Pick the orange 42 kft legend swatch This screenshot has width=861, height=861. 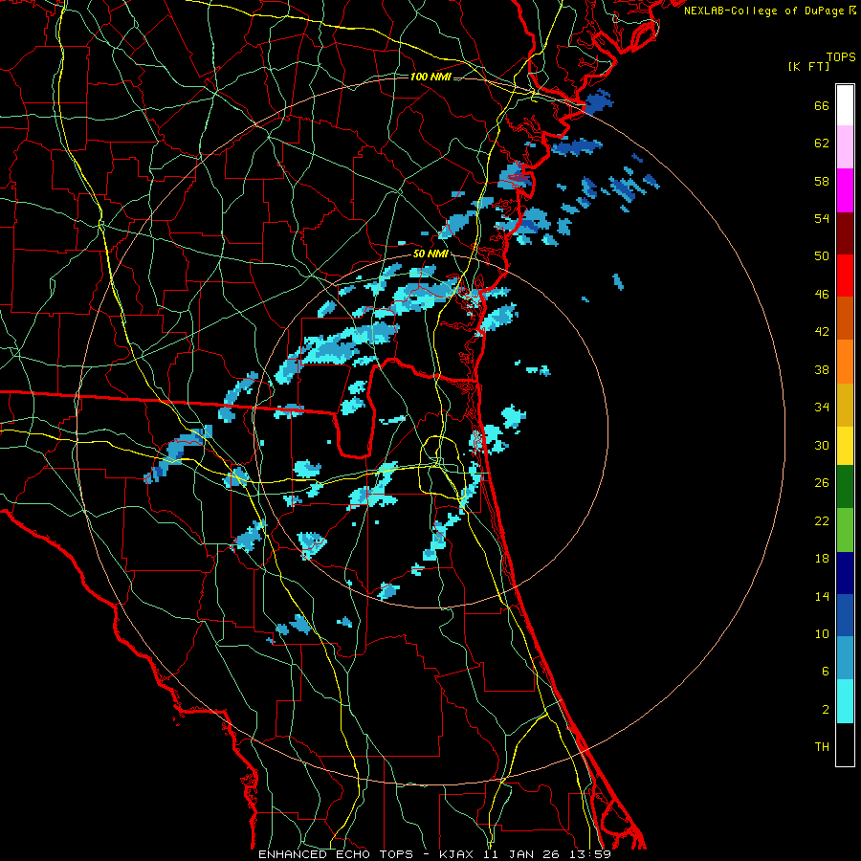[x=845, y=362]
